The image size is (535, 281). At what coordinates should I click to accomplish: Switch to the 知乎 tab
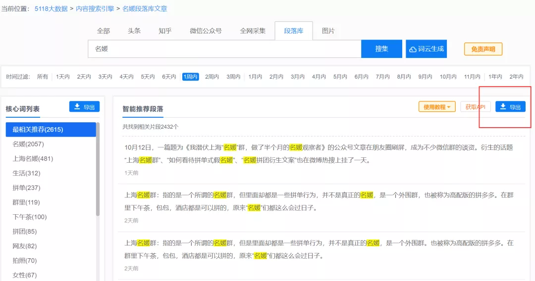(x=165, y=31)
